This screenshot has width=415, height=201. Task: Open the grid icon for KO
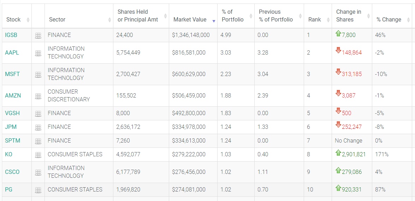pyautogui.click(x=38, y=155)
